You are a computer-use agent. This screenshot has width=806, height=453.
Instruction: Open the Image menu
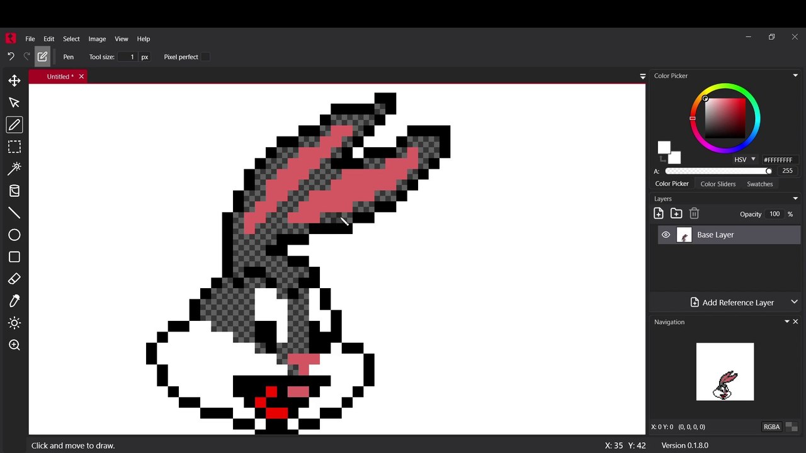(x=97, y=38)
